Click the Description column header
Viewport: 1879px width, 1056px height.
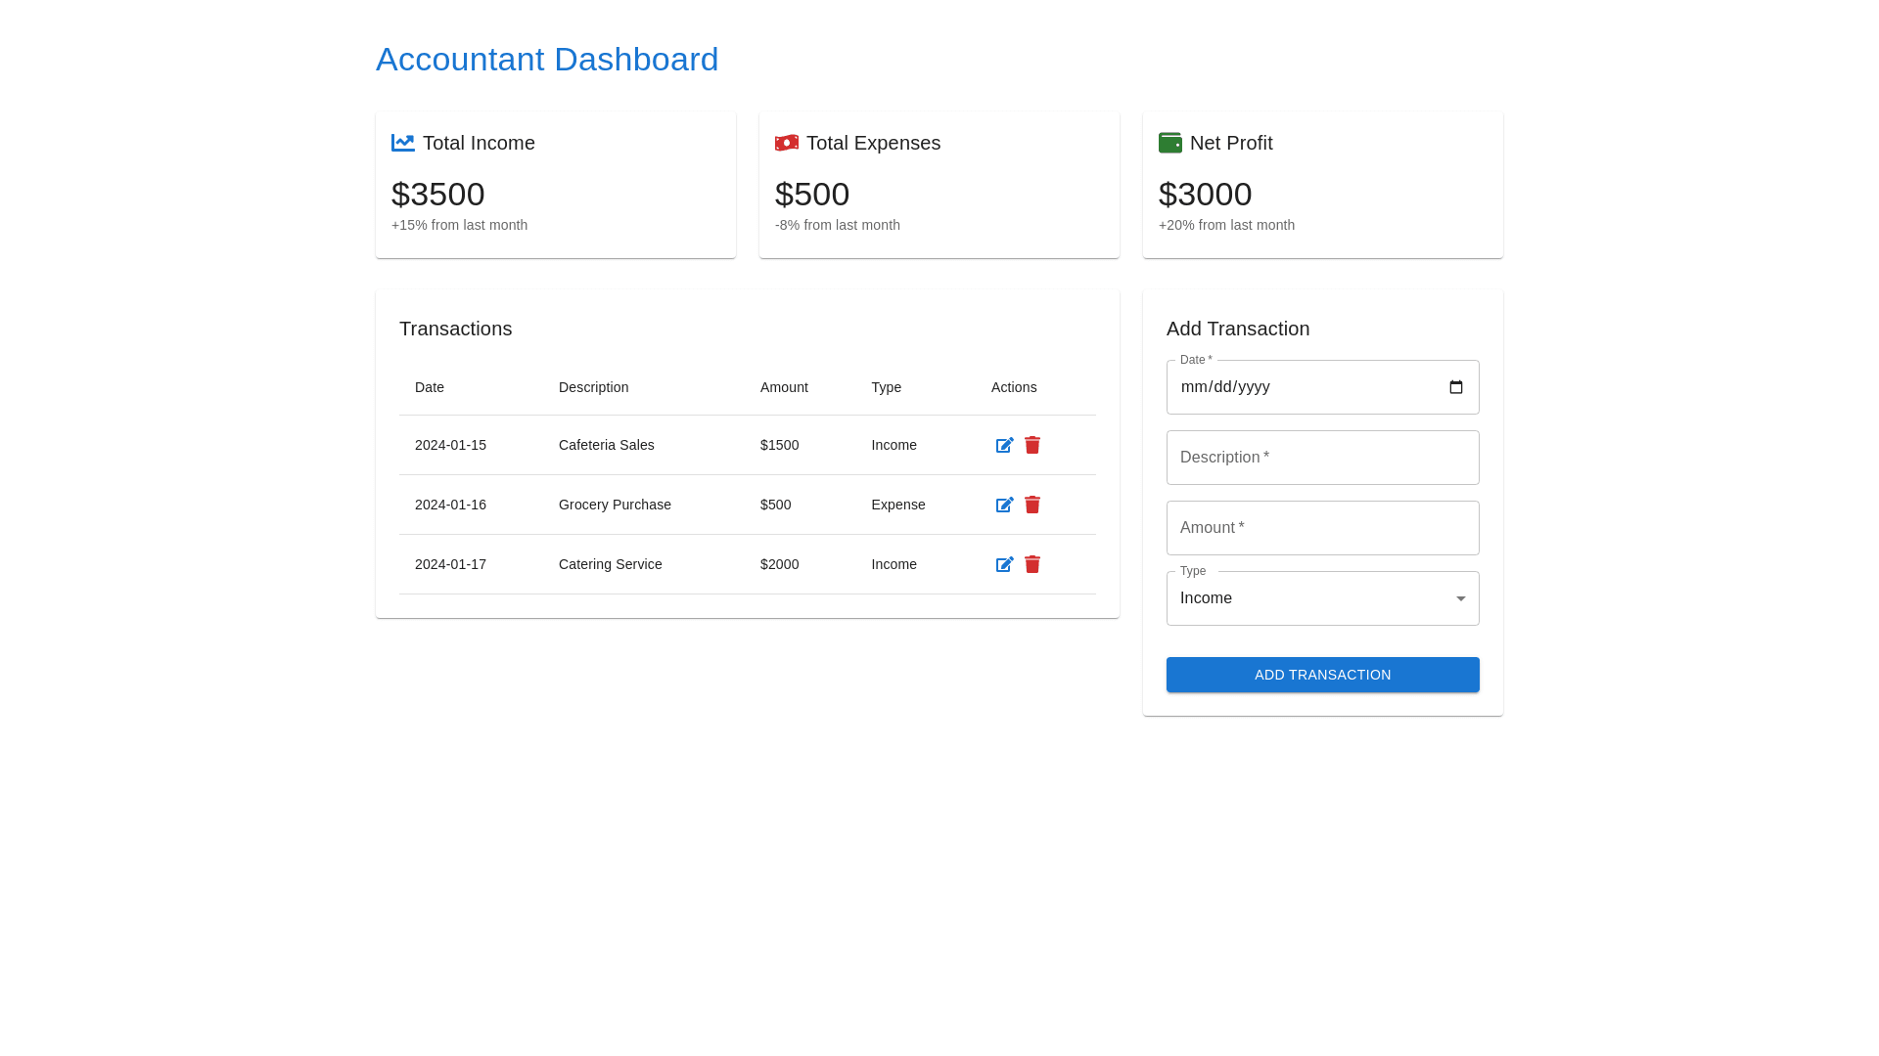pos(593,387)
